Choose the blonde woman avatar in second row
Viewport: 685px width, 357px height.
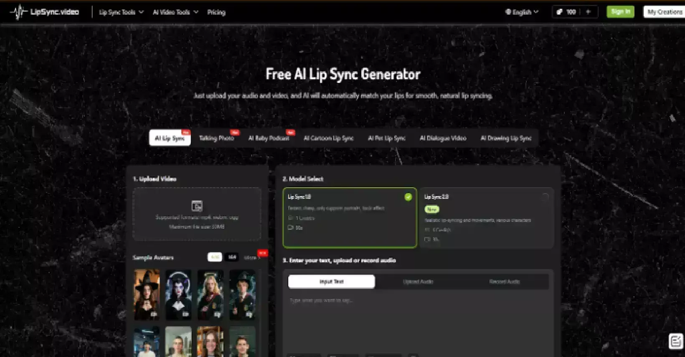coord(178,342)
